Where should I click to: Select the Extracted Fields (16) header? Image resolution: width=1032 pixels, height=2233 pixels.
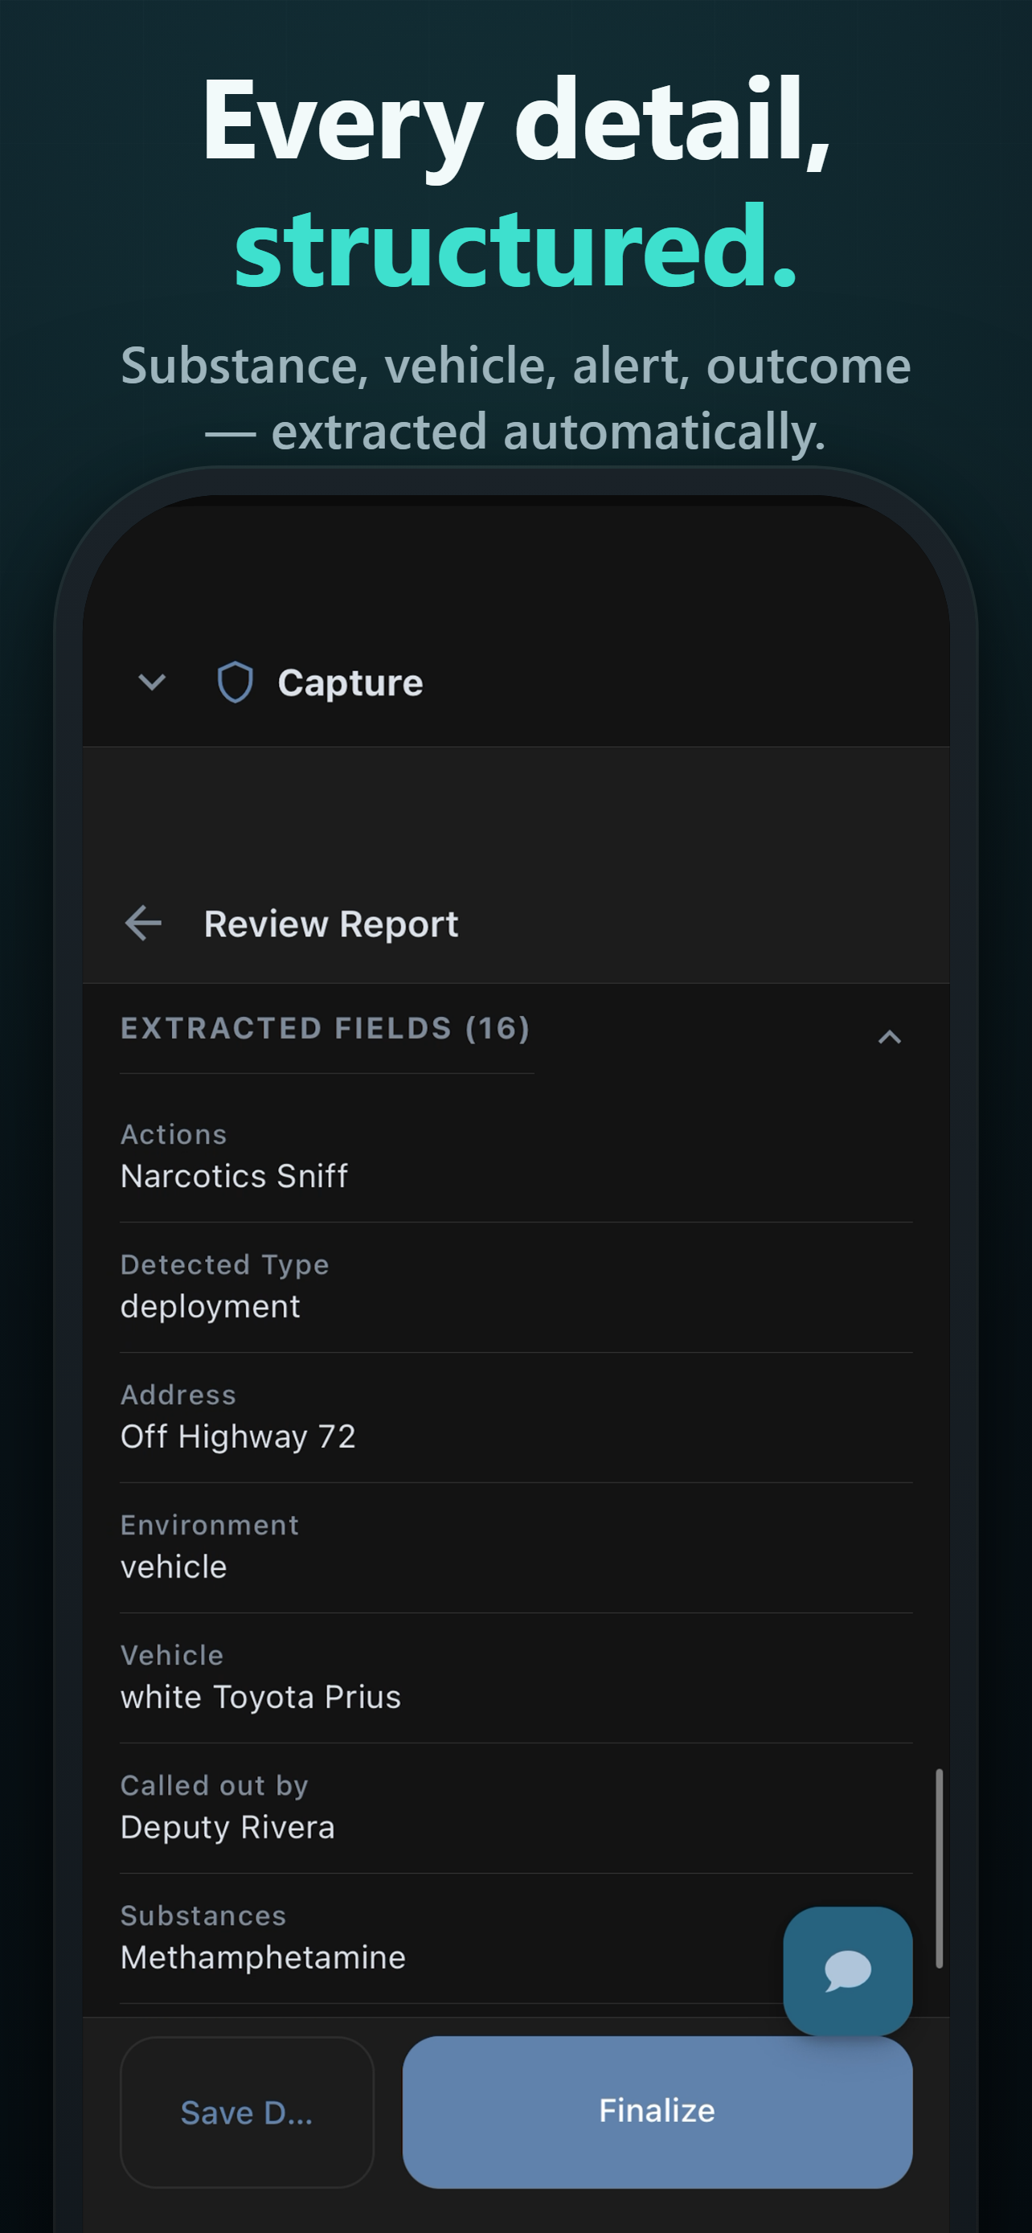(326, 1028)
